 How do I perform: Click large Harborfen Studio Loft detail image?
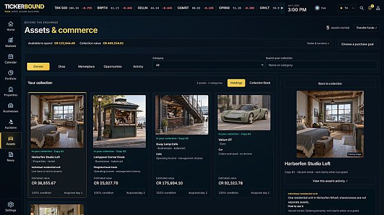coord(330,125)
